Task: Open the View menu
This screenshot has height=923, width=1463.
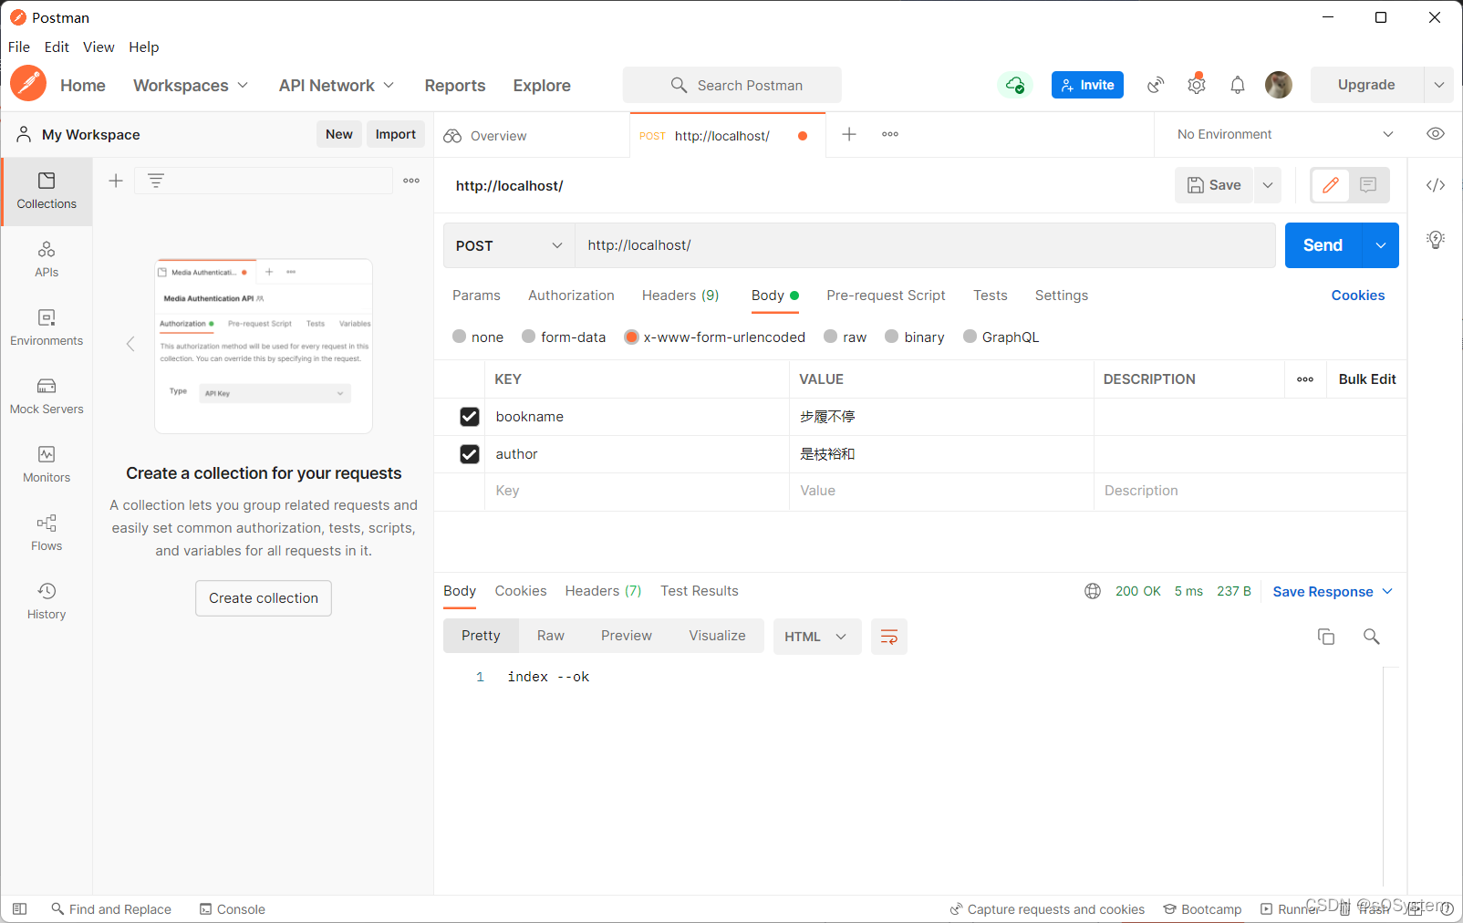Action: [x=99, y=47]
